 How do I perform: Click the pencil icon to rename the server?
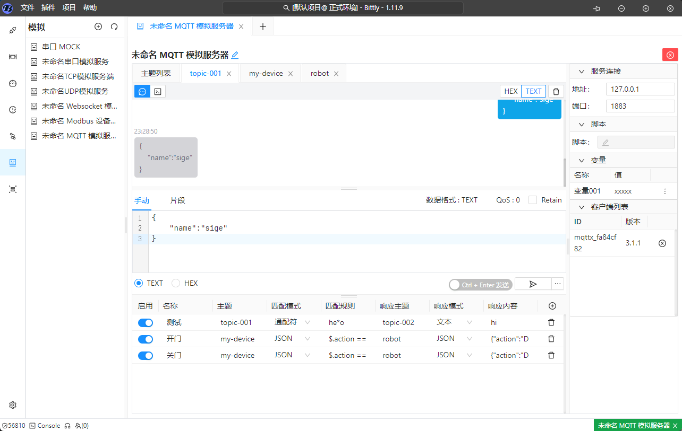click(x=235, y=55)
